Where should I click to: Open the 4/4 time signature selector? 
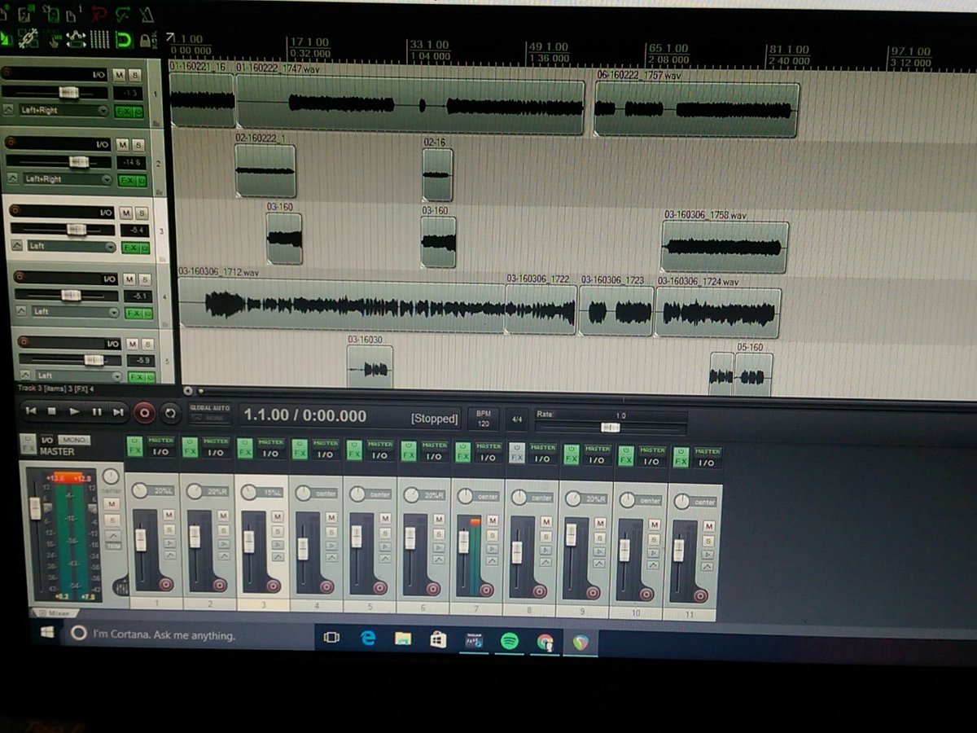coord(516,419)
